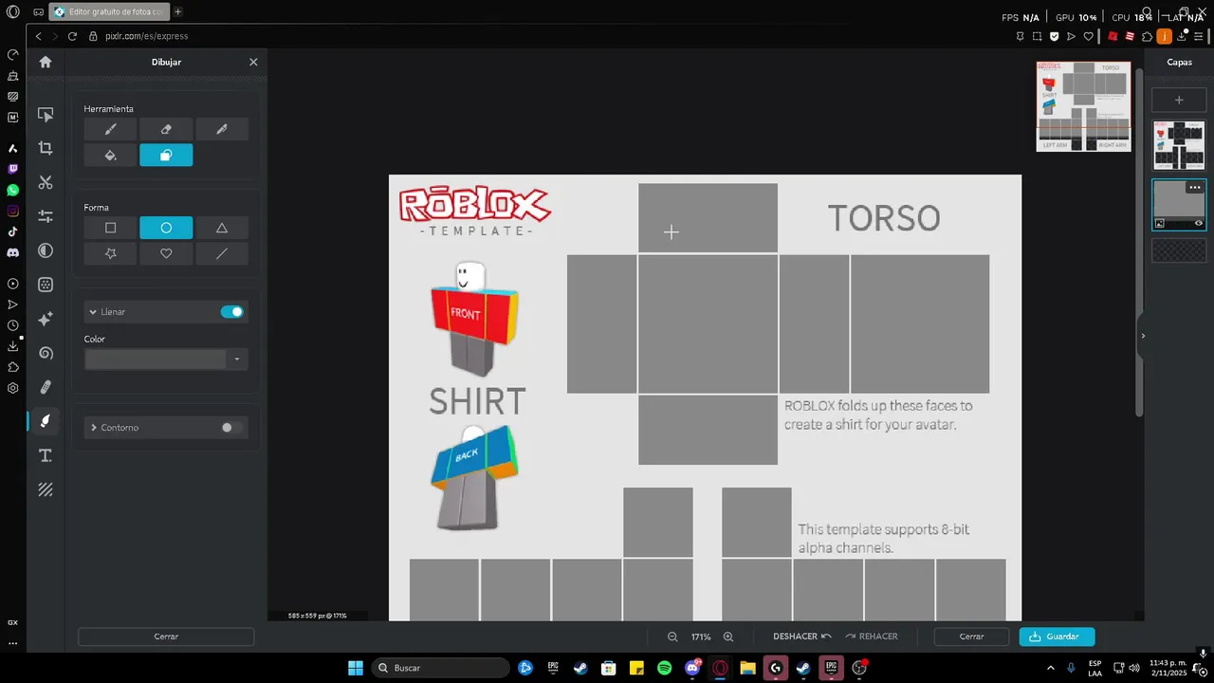This screenshot has width=1214, height=683.
Task: Open the AI sparkle tool
Action: (x=46, y=319)
